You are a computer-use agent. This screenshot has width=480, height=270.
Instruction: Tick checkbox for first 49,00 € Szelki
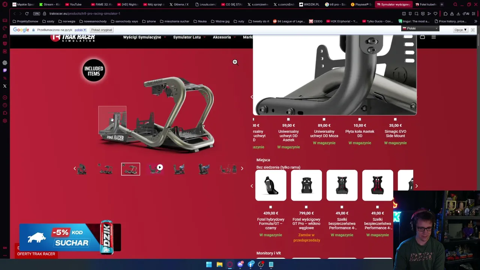[x=342, y=207]
